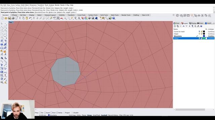Click the Layers panel hammer Tools icon

tap(198, 26)
